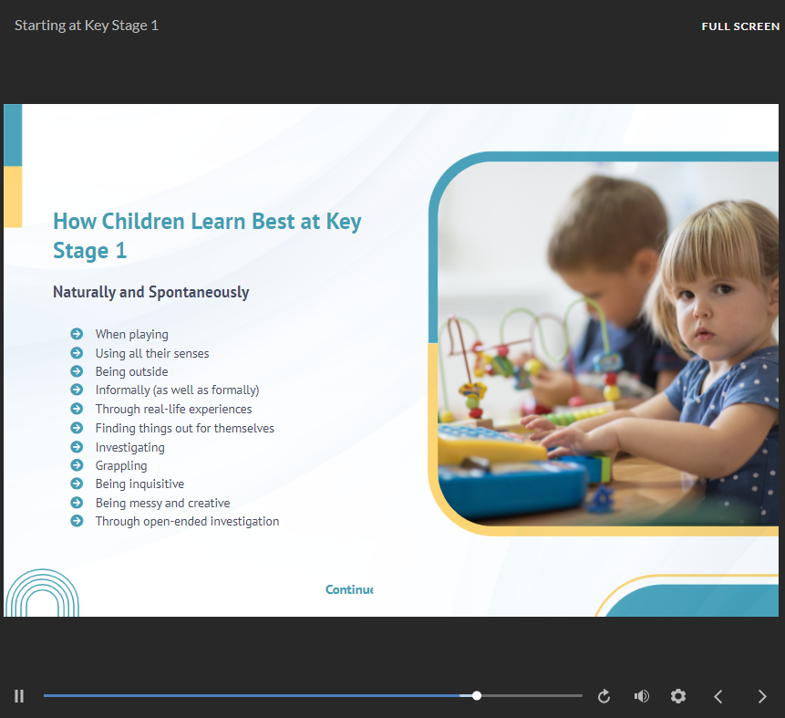Click arrow bullet beside 'Investigating'

point(77,447)
